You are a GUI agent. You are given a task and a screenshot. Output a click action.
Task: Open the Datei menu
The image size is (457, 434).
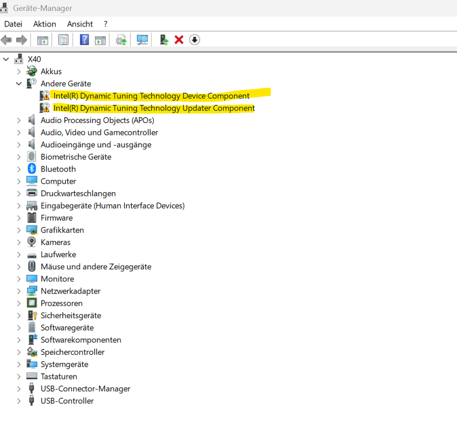(x=13, y=24)
